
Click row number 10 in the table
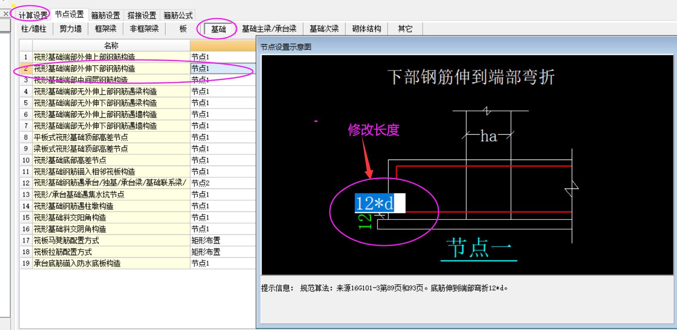click(26, 160)
